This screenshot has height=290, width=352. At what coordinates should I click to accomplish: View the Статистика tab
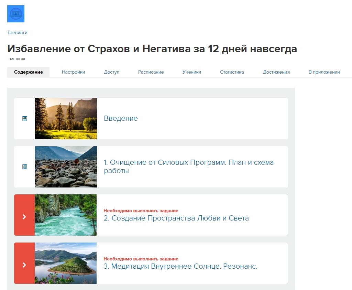tap(232, 72)
